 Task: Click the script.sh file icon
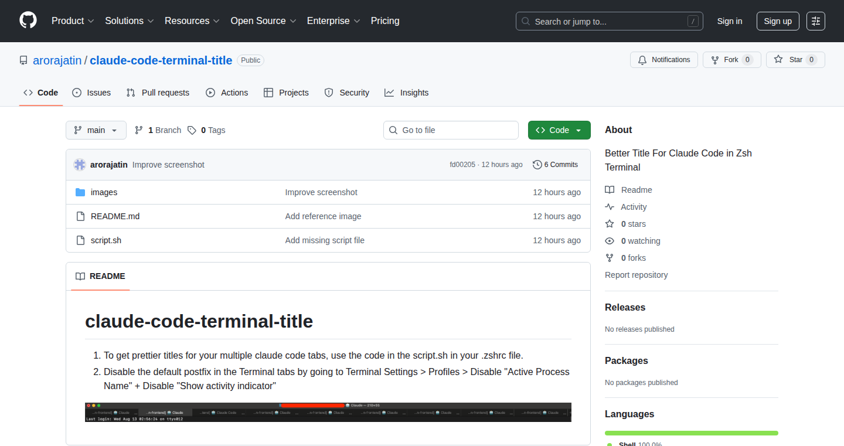pyautogui.click(x=80, y=240)
